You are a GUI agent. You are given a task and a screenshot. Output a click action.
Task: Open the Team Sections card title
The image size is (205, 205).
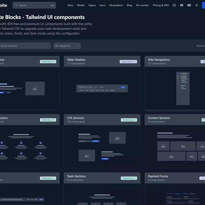pos(76,176)
